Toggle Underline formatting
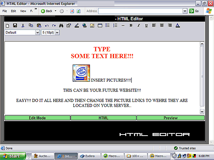Screen dimensions: 214x160 (x=146, y=25)
